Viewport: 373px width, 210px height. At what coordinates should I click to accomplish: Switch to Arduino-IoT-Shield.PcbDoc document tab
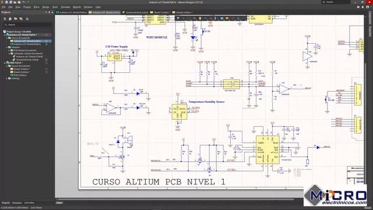click(72, 12)
